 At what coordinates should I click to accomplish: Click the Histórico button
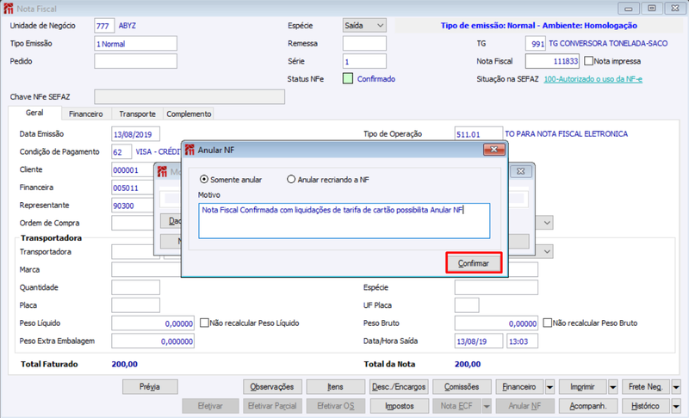coord(646,406)
